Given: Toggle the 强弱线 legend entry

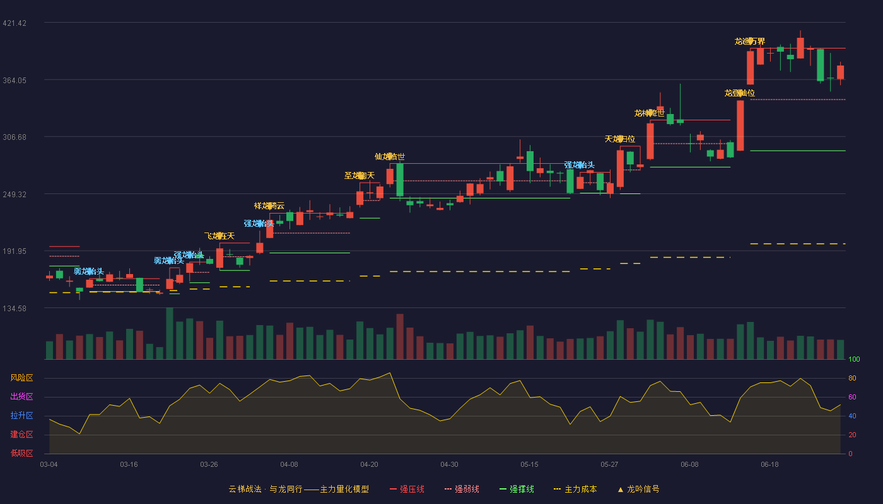Looking at the screenshot, I should [462, 489].
